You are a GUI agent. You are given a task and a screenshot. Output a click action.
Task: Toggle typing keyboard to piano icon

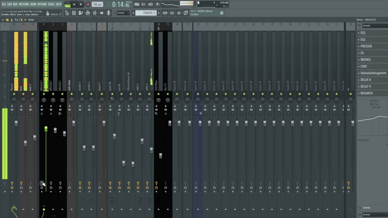137,5
